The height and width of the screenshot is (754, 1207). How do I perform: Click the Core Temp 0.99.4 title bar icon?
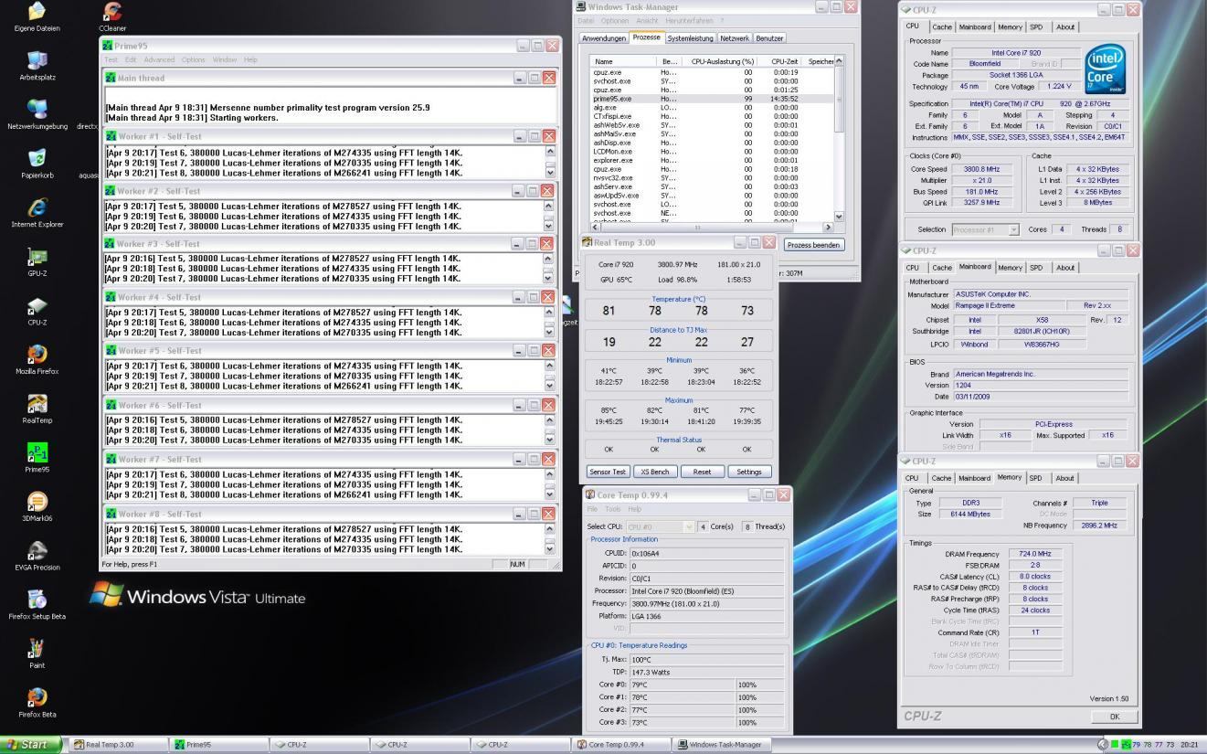pos(590,494)
